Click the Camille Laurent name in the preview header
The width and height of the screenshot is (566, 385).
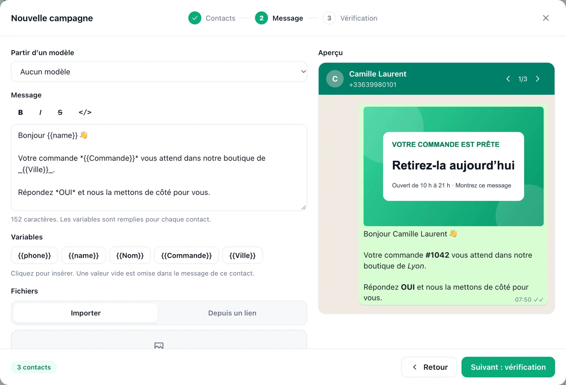click(x=377, y=74)
